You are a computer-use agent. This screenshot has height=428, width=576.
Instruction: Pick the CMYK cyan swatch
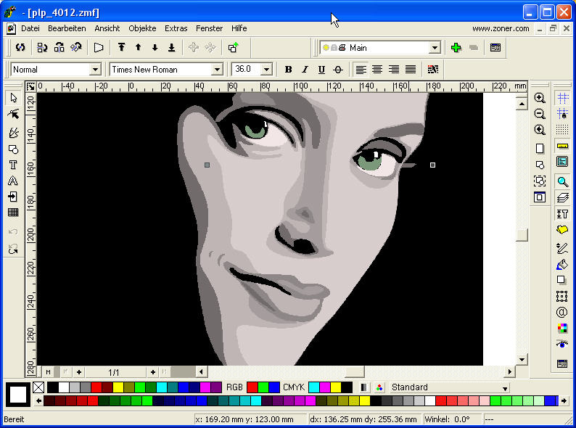(314, 387)
